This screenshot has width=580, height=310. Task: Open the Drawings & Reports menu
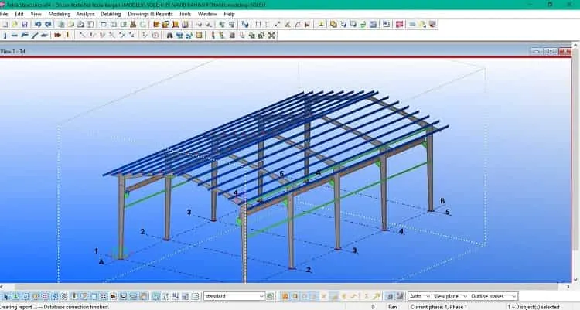(x=150, y=14)
